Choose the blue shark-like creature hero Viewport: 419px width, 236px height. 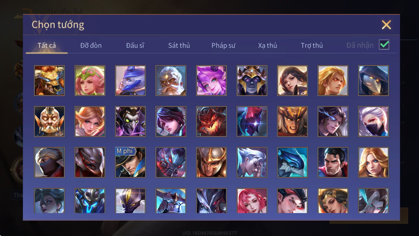(292, 162)
